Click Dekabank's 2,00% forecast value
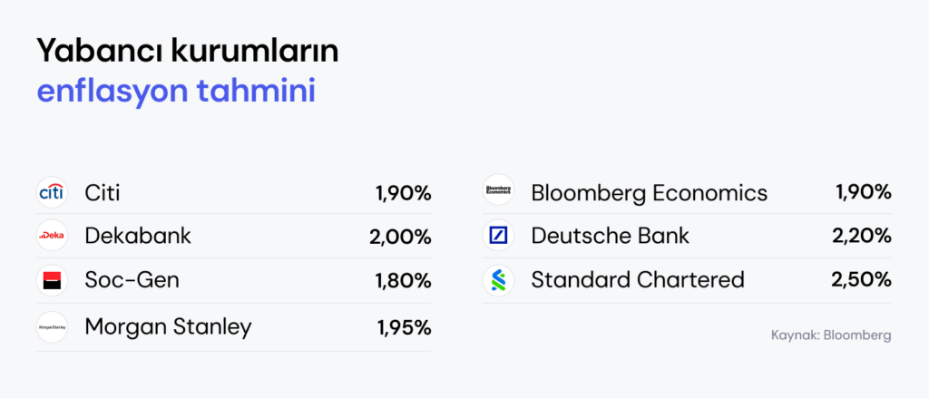 pos(400,237)
